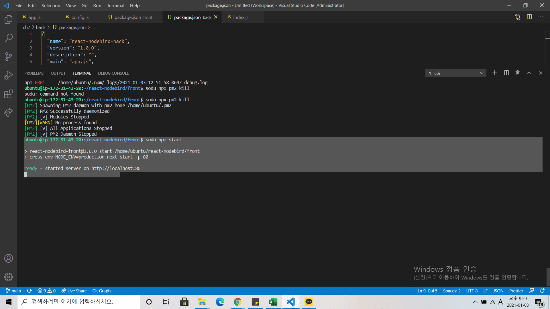The width and height of the screenshot is (550, 309).
Task: Split the editor to the right
Action: [x=529, y=17]
